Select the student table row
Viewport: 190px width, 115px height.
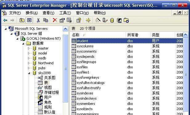127,41
